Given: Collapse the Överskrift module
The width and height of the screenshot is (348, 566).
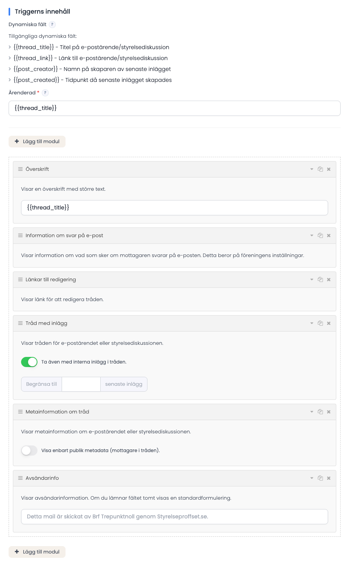Looking at the screenshot, I should click(x=312, y=169).
